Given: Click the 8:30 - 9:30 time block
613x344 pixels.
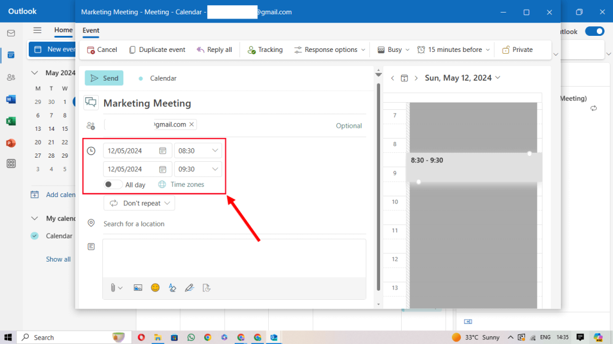Looking at the screenshot, I should pyautogui.click(x=474, y=167).
